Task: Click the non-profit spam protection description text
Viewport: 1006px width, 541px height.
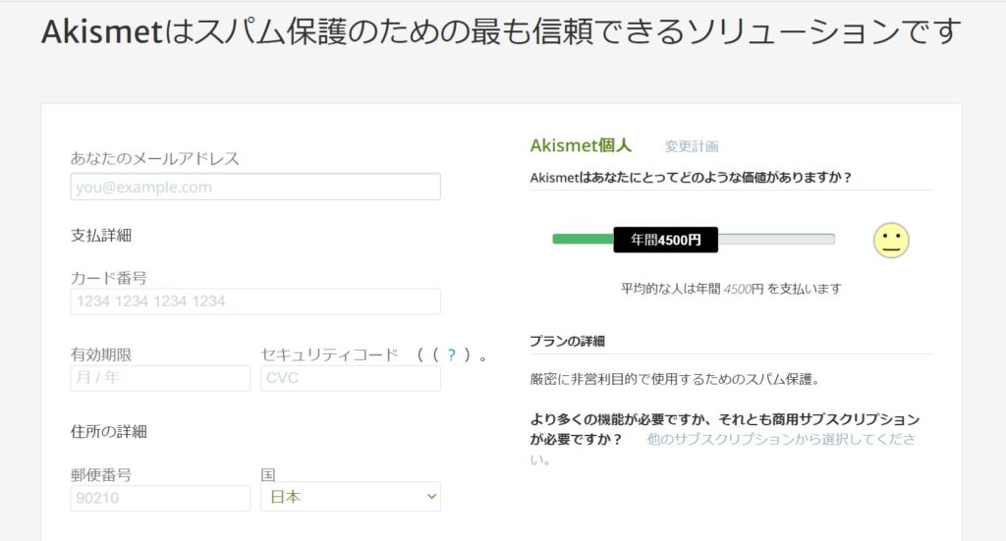Action: click(x=675, y=379)
